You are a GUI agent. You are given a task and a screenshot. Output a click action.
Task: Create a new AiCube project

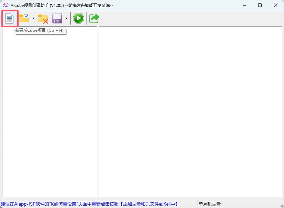[x=10, y=18]
